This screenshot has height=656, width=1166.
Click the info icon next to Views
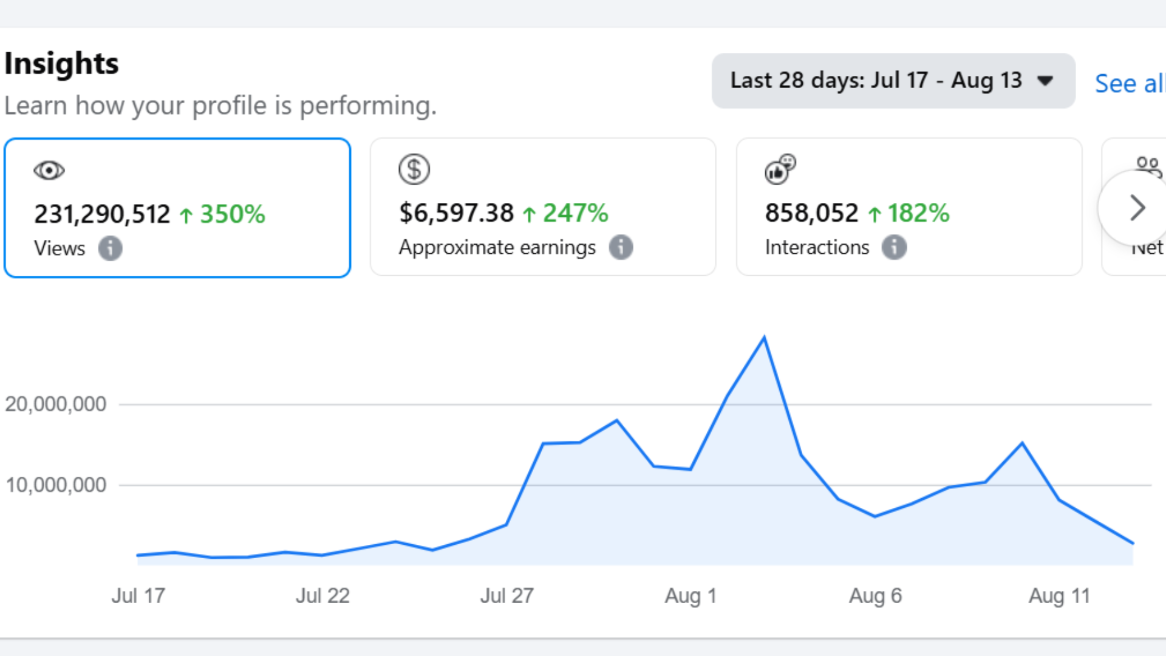point(110,248)
